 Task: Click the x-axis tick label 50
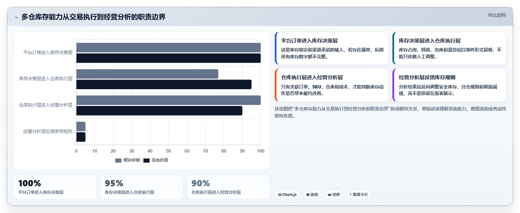click(168, 151)
